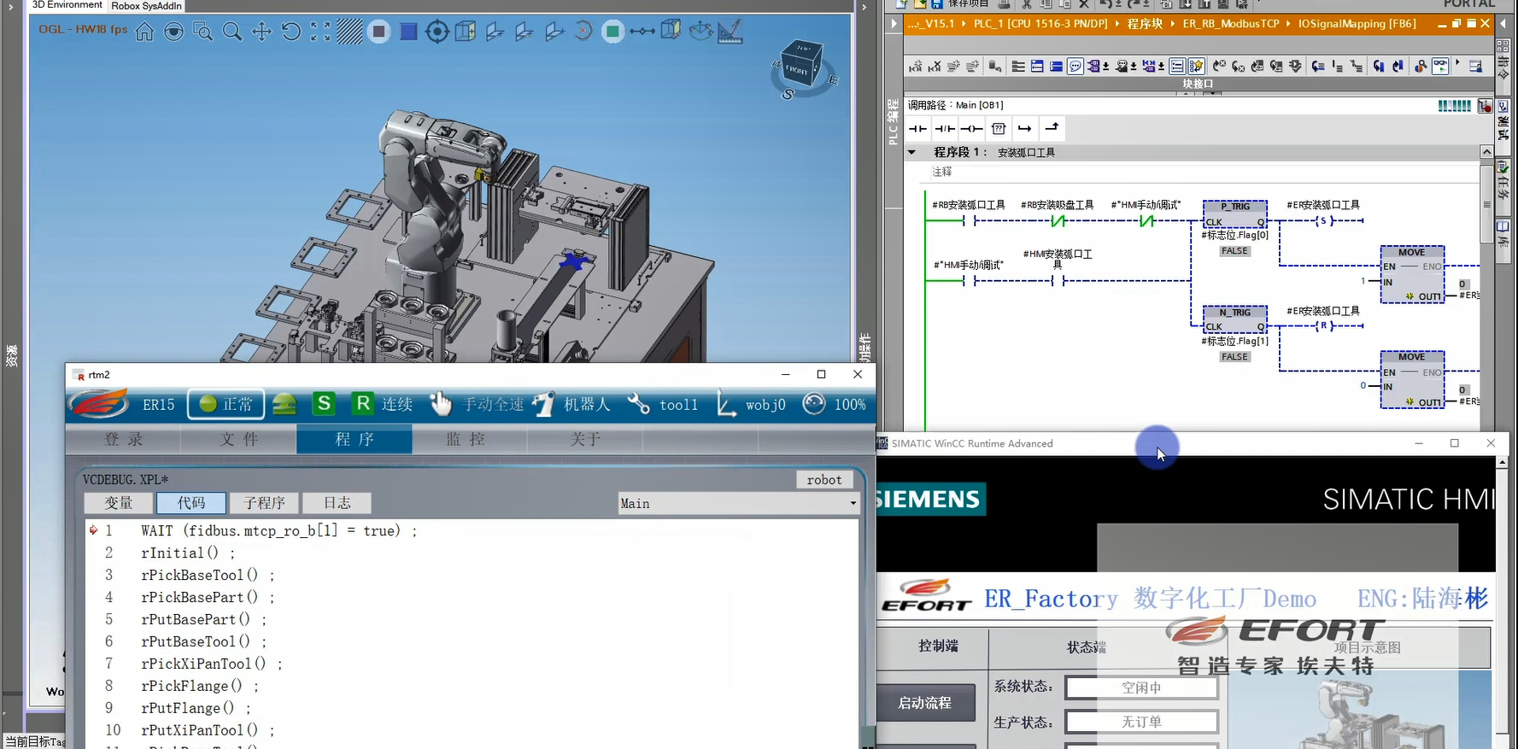Viewport: 1518px width, 749px height.
Task: Click the 启动流程 (Start Process) button
Action: [925, 703]
